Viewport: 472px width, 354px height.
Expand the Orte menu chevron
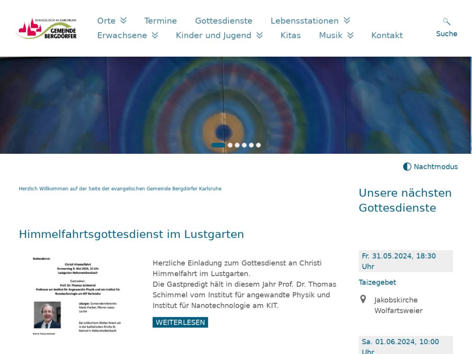(124, 20)
